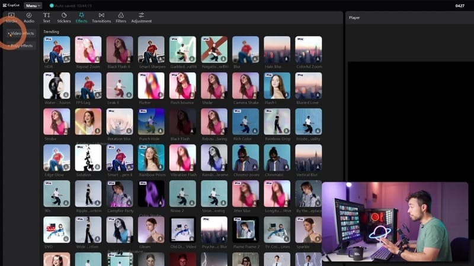Viewport: 474px width, 266px height.
Task: Download the HDR effect
Action: (66, 59)
